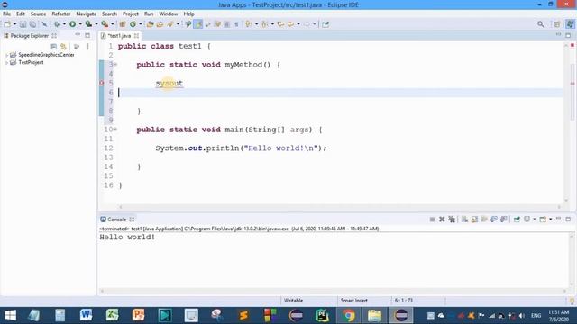
Task: Click error marker on line 5
Action: click(x=102, y=83)
